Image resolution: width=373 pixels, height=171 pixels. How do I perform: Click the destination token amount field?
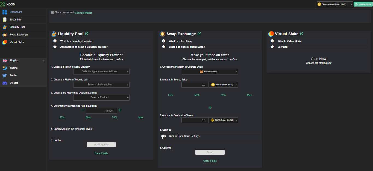(x=195, y=120)
